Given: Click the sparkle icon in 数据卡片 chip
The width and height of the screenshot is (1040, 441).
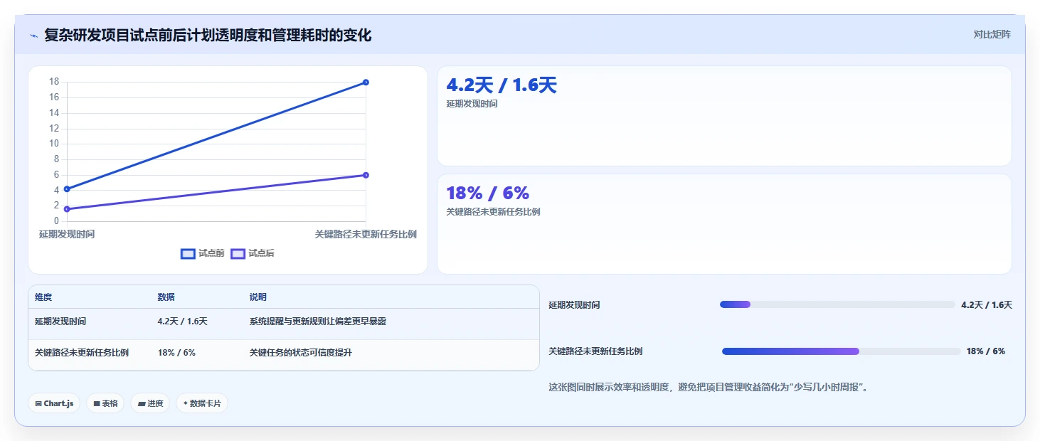Looking at the screenshot, I should coord(185,403).
